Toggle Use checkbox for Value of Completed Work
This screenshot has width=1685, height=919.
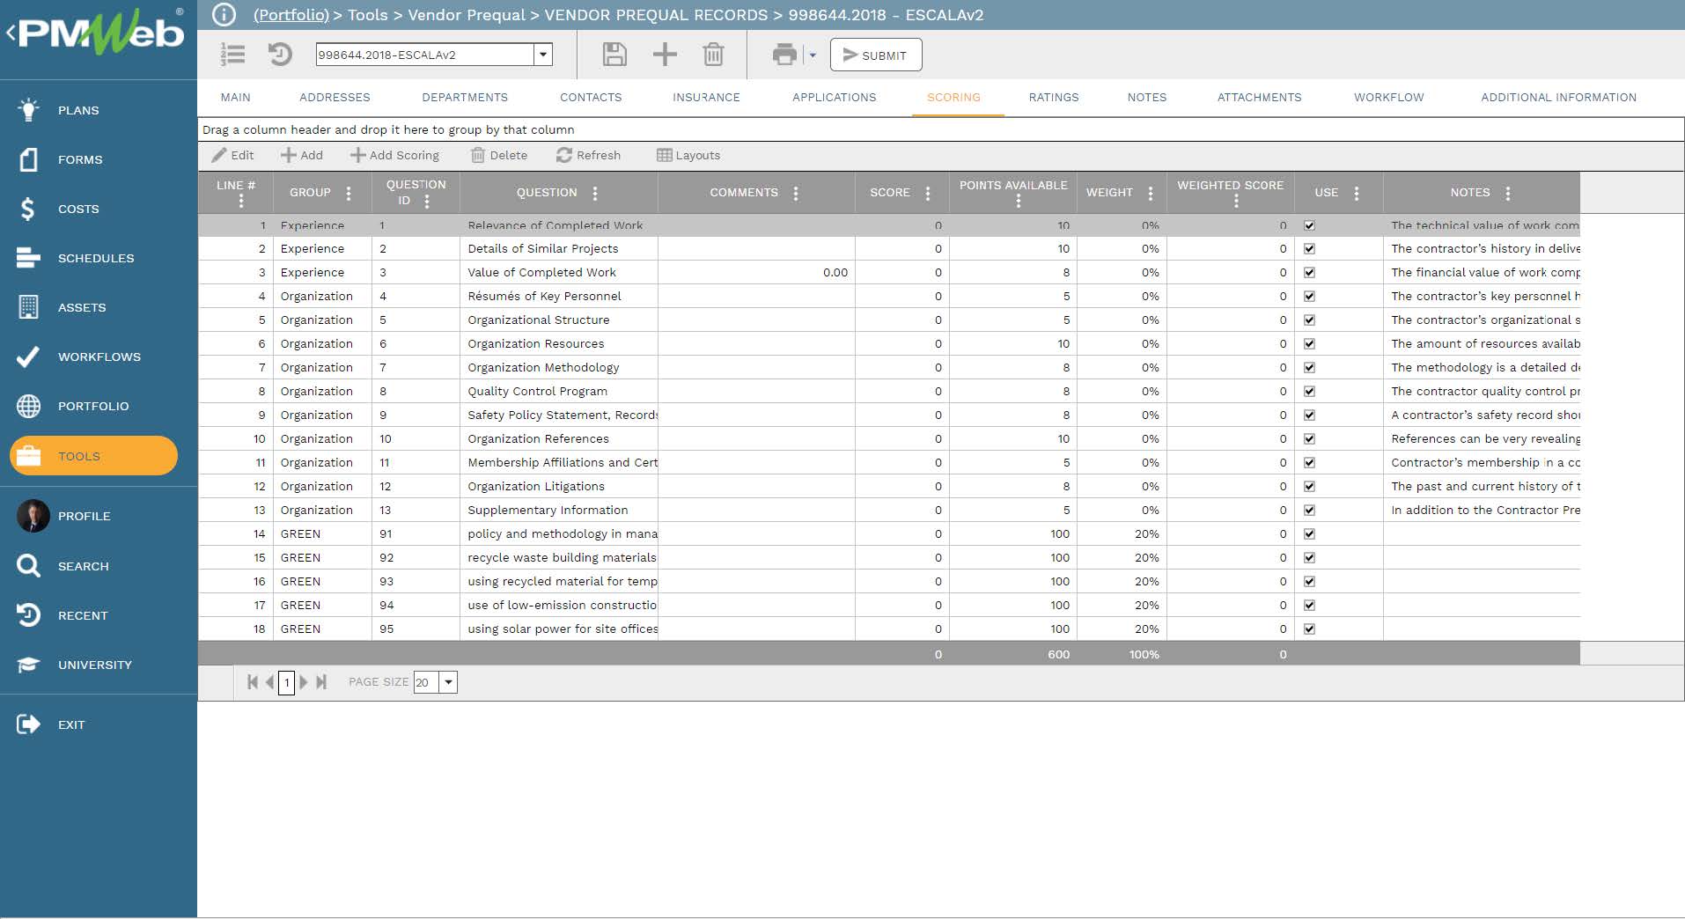1309,273
